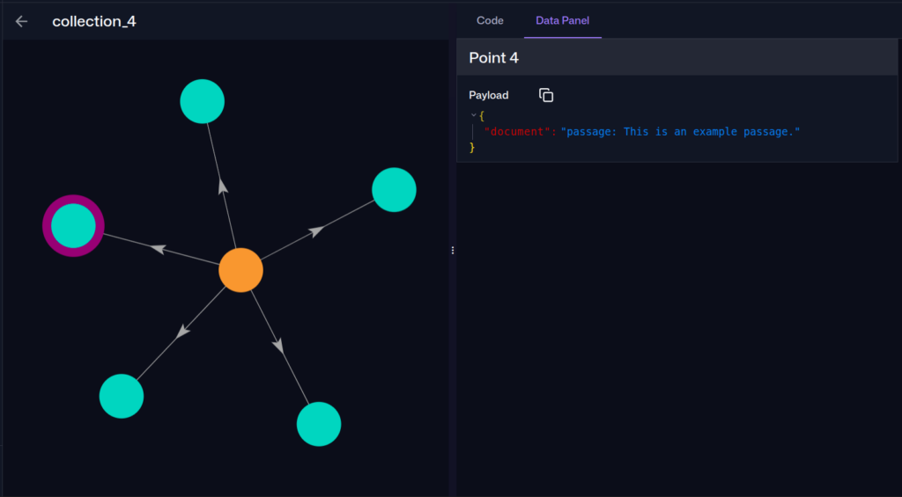902x497 pixels.
Task: Select the uppermost teal graph node
Action: tap(203, 101)
